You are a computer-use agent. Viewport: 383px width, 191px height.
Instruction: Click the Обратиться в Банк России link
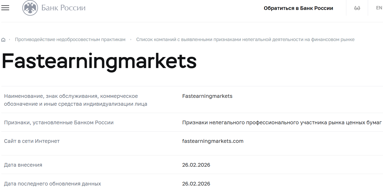coord(299,8)
